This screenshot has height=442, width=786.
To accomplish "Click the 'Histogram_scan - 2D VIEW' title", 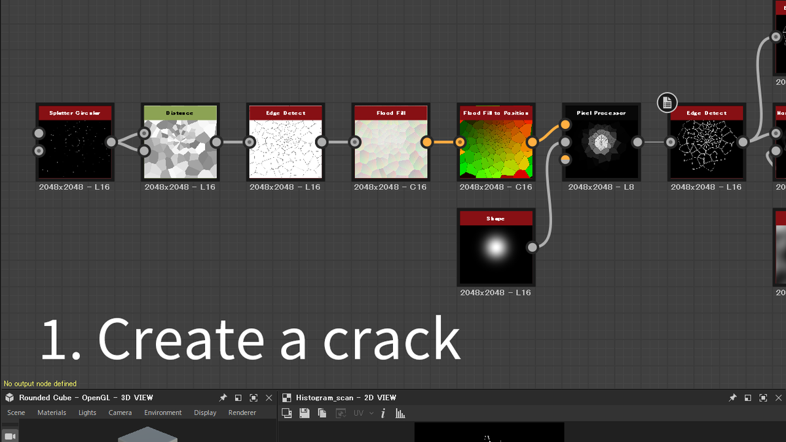I will (x=346, y=397).
